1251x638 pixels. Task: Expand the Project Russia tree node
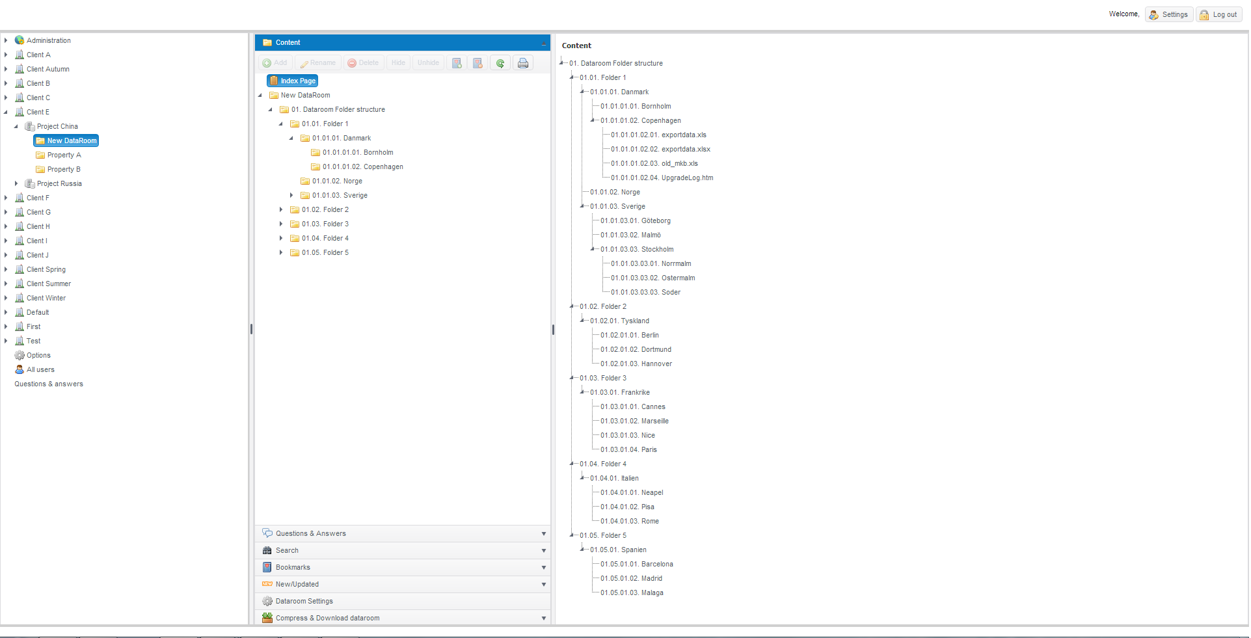coord(16,183)
